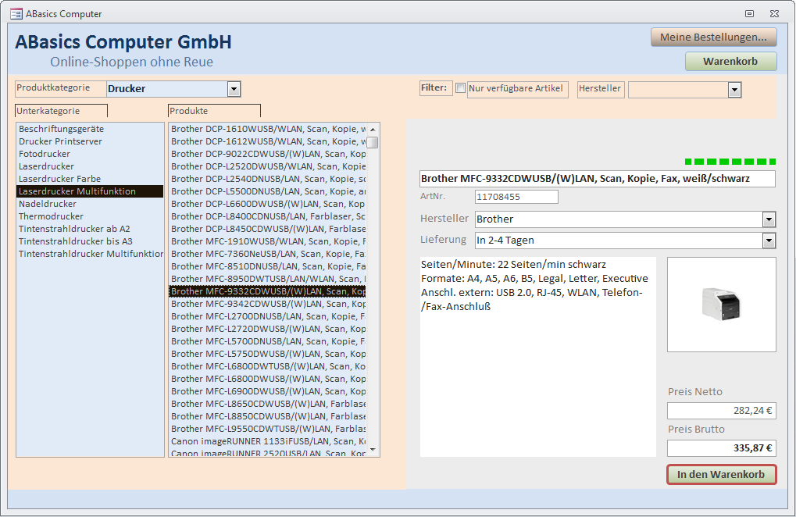Image resolution: width=796 pixels, height=517 pixels.
Task: Open the Produktkategorie dropdown arrow
Action: coord(234,89)
